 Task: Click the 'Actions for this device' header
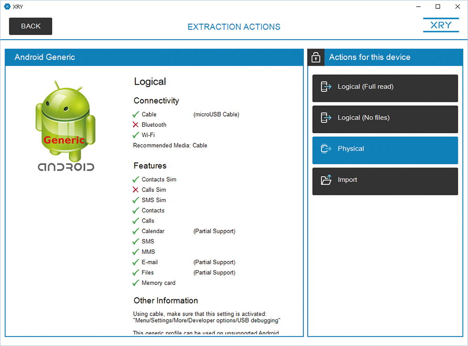coord(370,57)
